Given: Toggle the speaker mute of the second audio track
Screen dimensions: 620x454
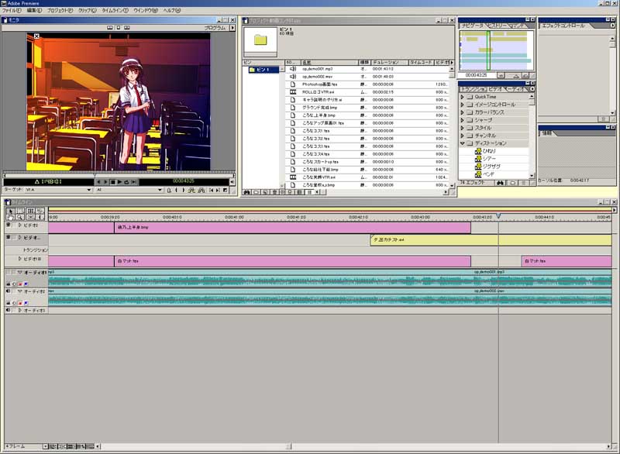Looking at the screenshot, I should coord(8,291).
